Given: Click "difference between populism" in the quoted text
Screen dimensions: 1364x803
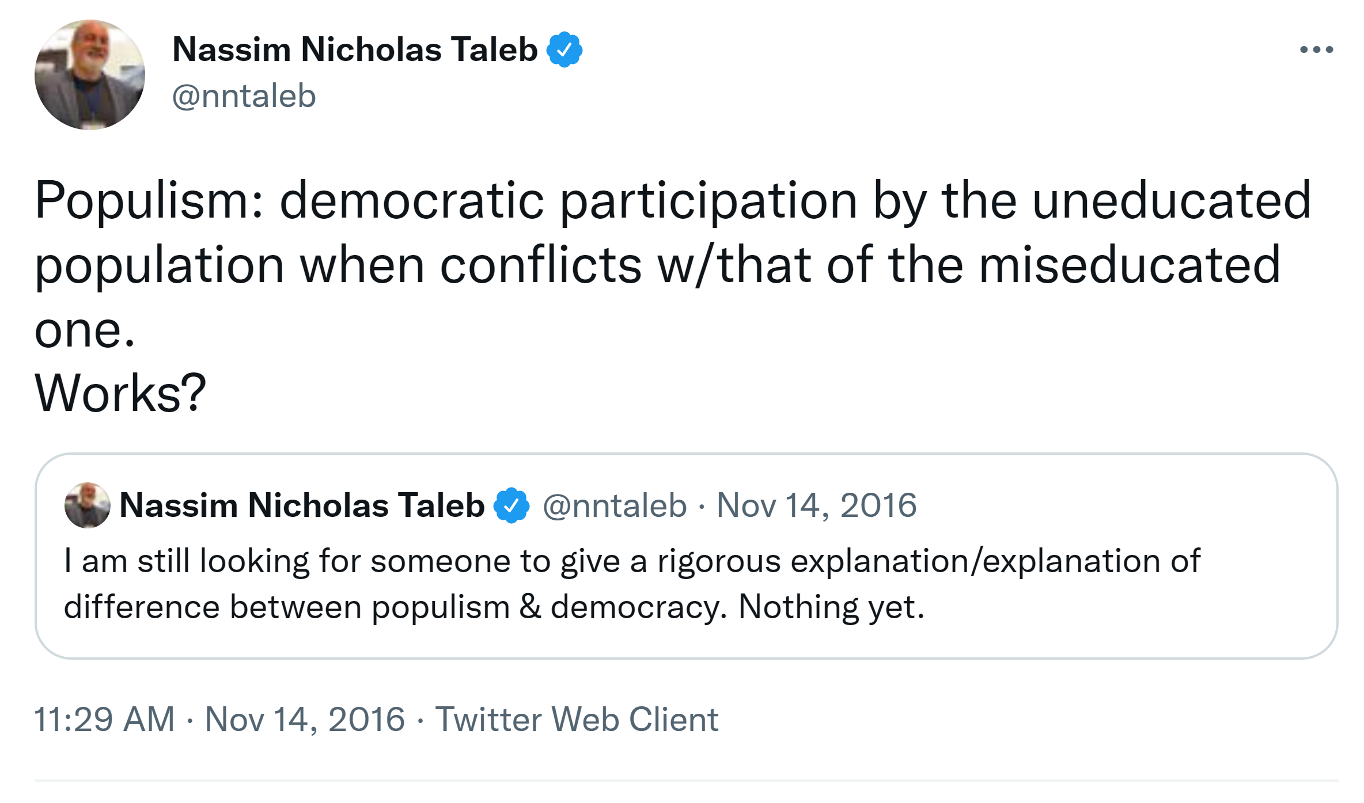Looking at the screenshot, I should click(286, 607).
